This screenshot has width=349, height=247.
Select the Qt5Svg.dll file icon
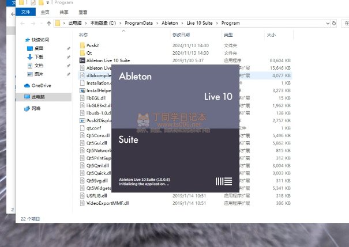pyautogui.click(x=82, y=181)
